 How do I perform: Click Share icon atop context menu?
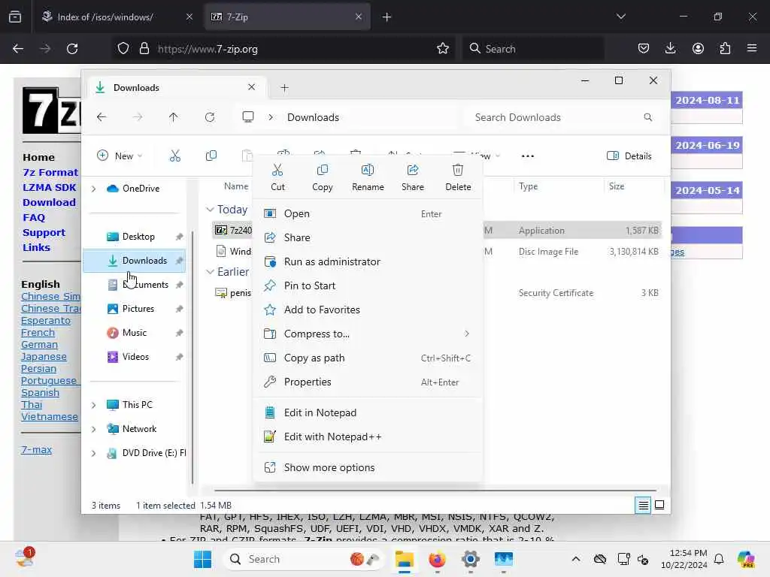413,171
